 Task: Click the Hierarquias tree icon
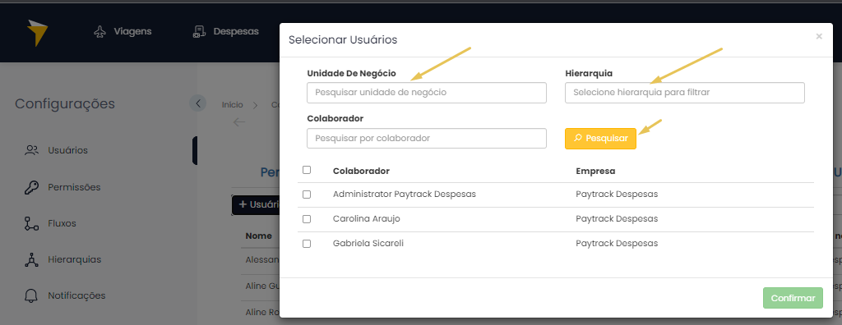click(x=32, y=259)
